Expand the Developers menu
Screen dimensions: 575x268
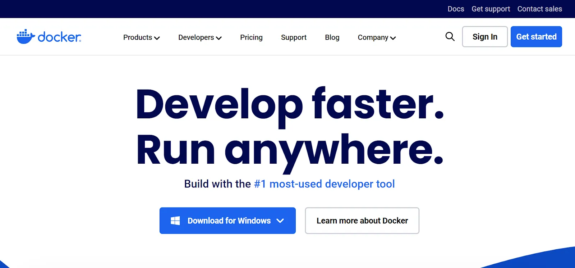pos(200,37)
